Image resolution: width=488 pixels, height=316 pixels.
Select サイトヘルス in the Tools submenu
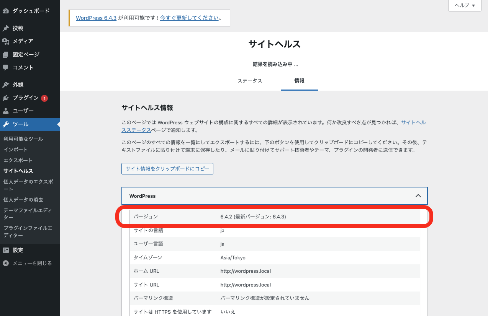pyautogui.click(x=18, y=171)
